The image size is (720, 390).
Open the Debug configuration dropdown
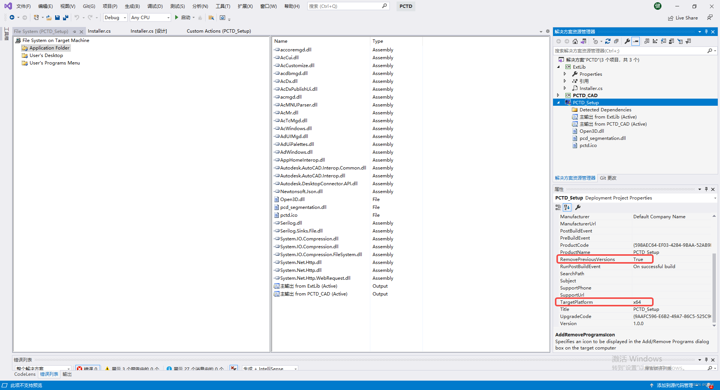[115, 18]
